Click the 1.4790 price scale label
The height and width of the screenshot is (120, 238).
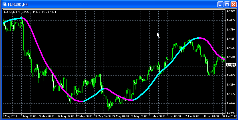(231, 29)
